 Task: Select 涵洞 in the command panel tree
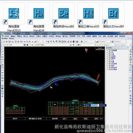(113, 66)
